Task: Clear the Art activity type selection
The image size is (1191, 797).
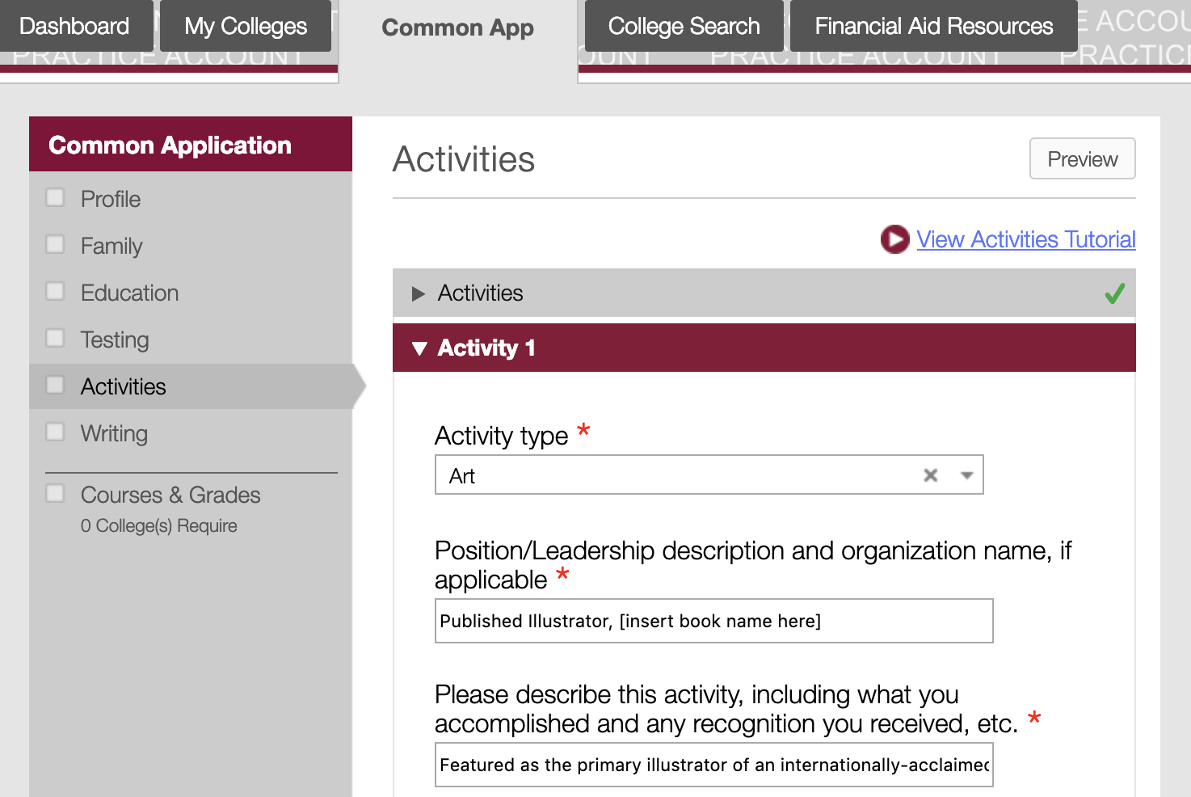Action: [931, 475]
